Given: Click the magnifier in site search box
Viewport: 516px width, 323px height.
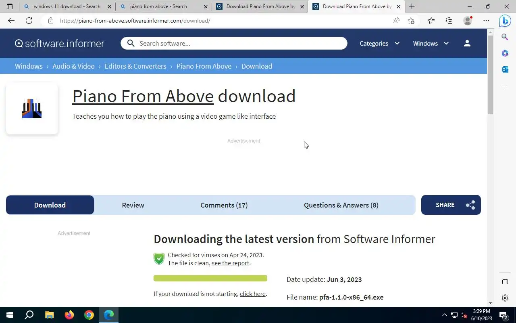Looking at the screenshot, I should pyautogui.click(x=131, y=43).
